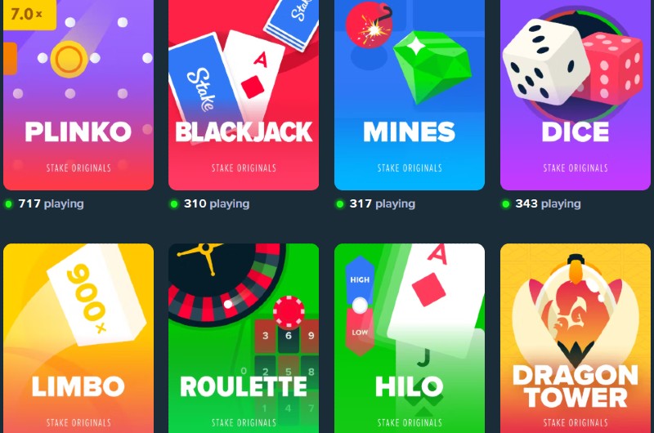This screenshot has height=433, width=654.
Task: Click the 900x ticket on Limbo
Action: click(x=96, y=295)
